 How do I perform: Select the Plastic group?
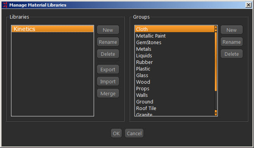pyautogui.click(x=175, y=69)
